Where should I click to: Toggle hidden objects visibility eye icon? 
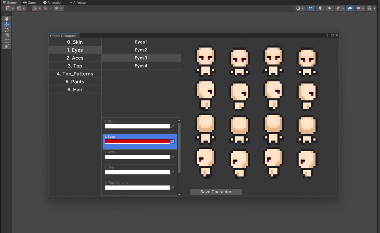click(350, 8)
